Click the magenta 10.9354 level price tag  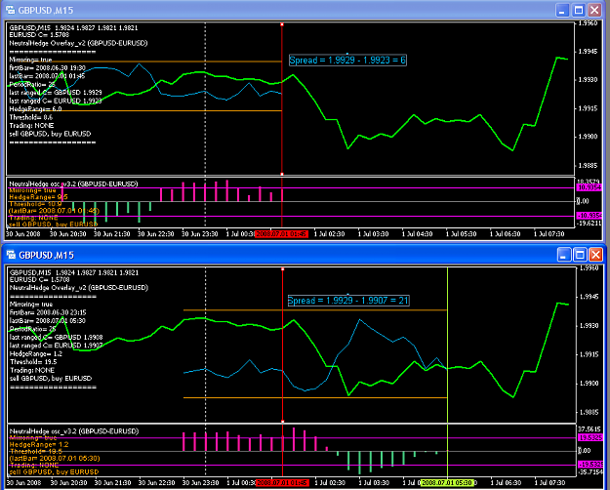tap(590, 187)
